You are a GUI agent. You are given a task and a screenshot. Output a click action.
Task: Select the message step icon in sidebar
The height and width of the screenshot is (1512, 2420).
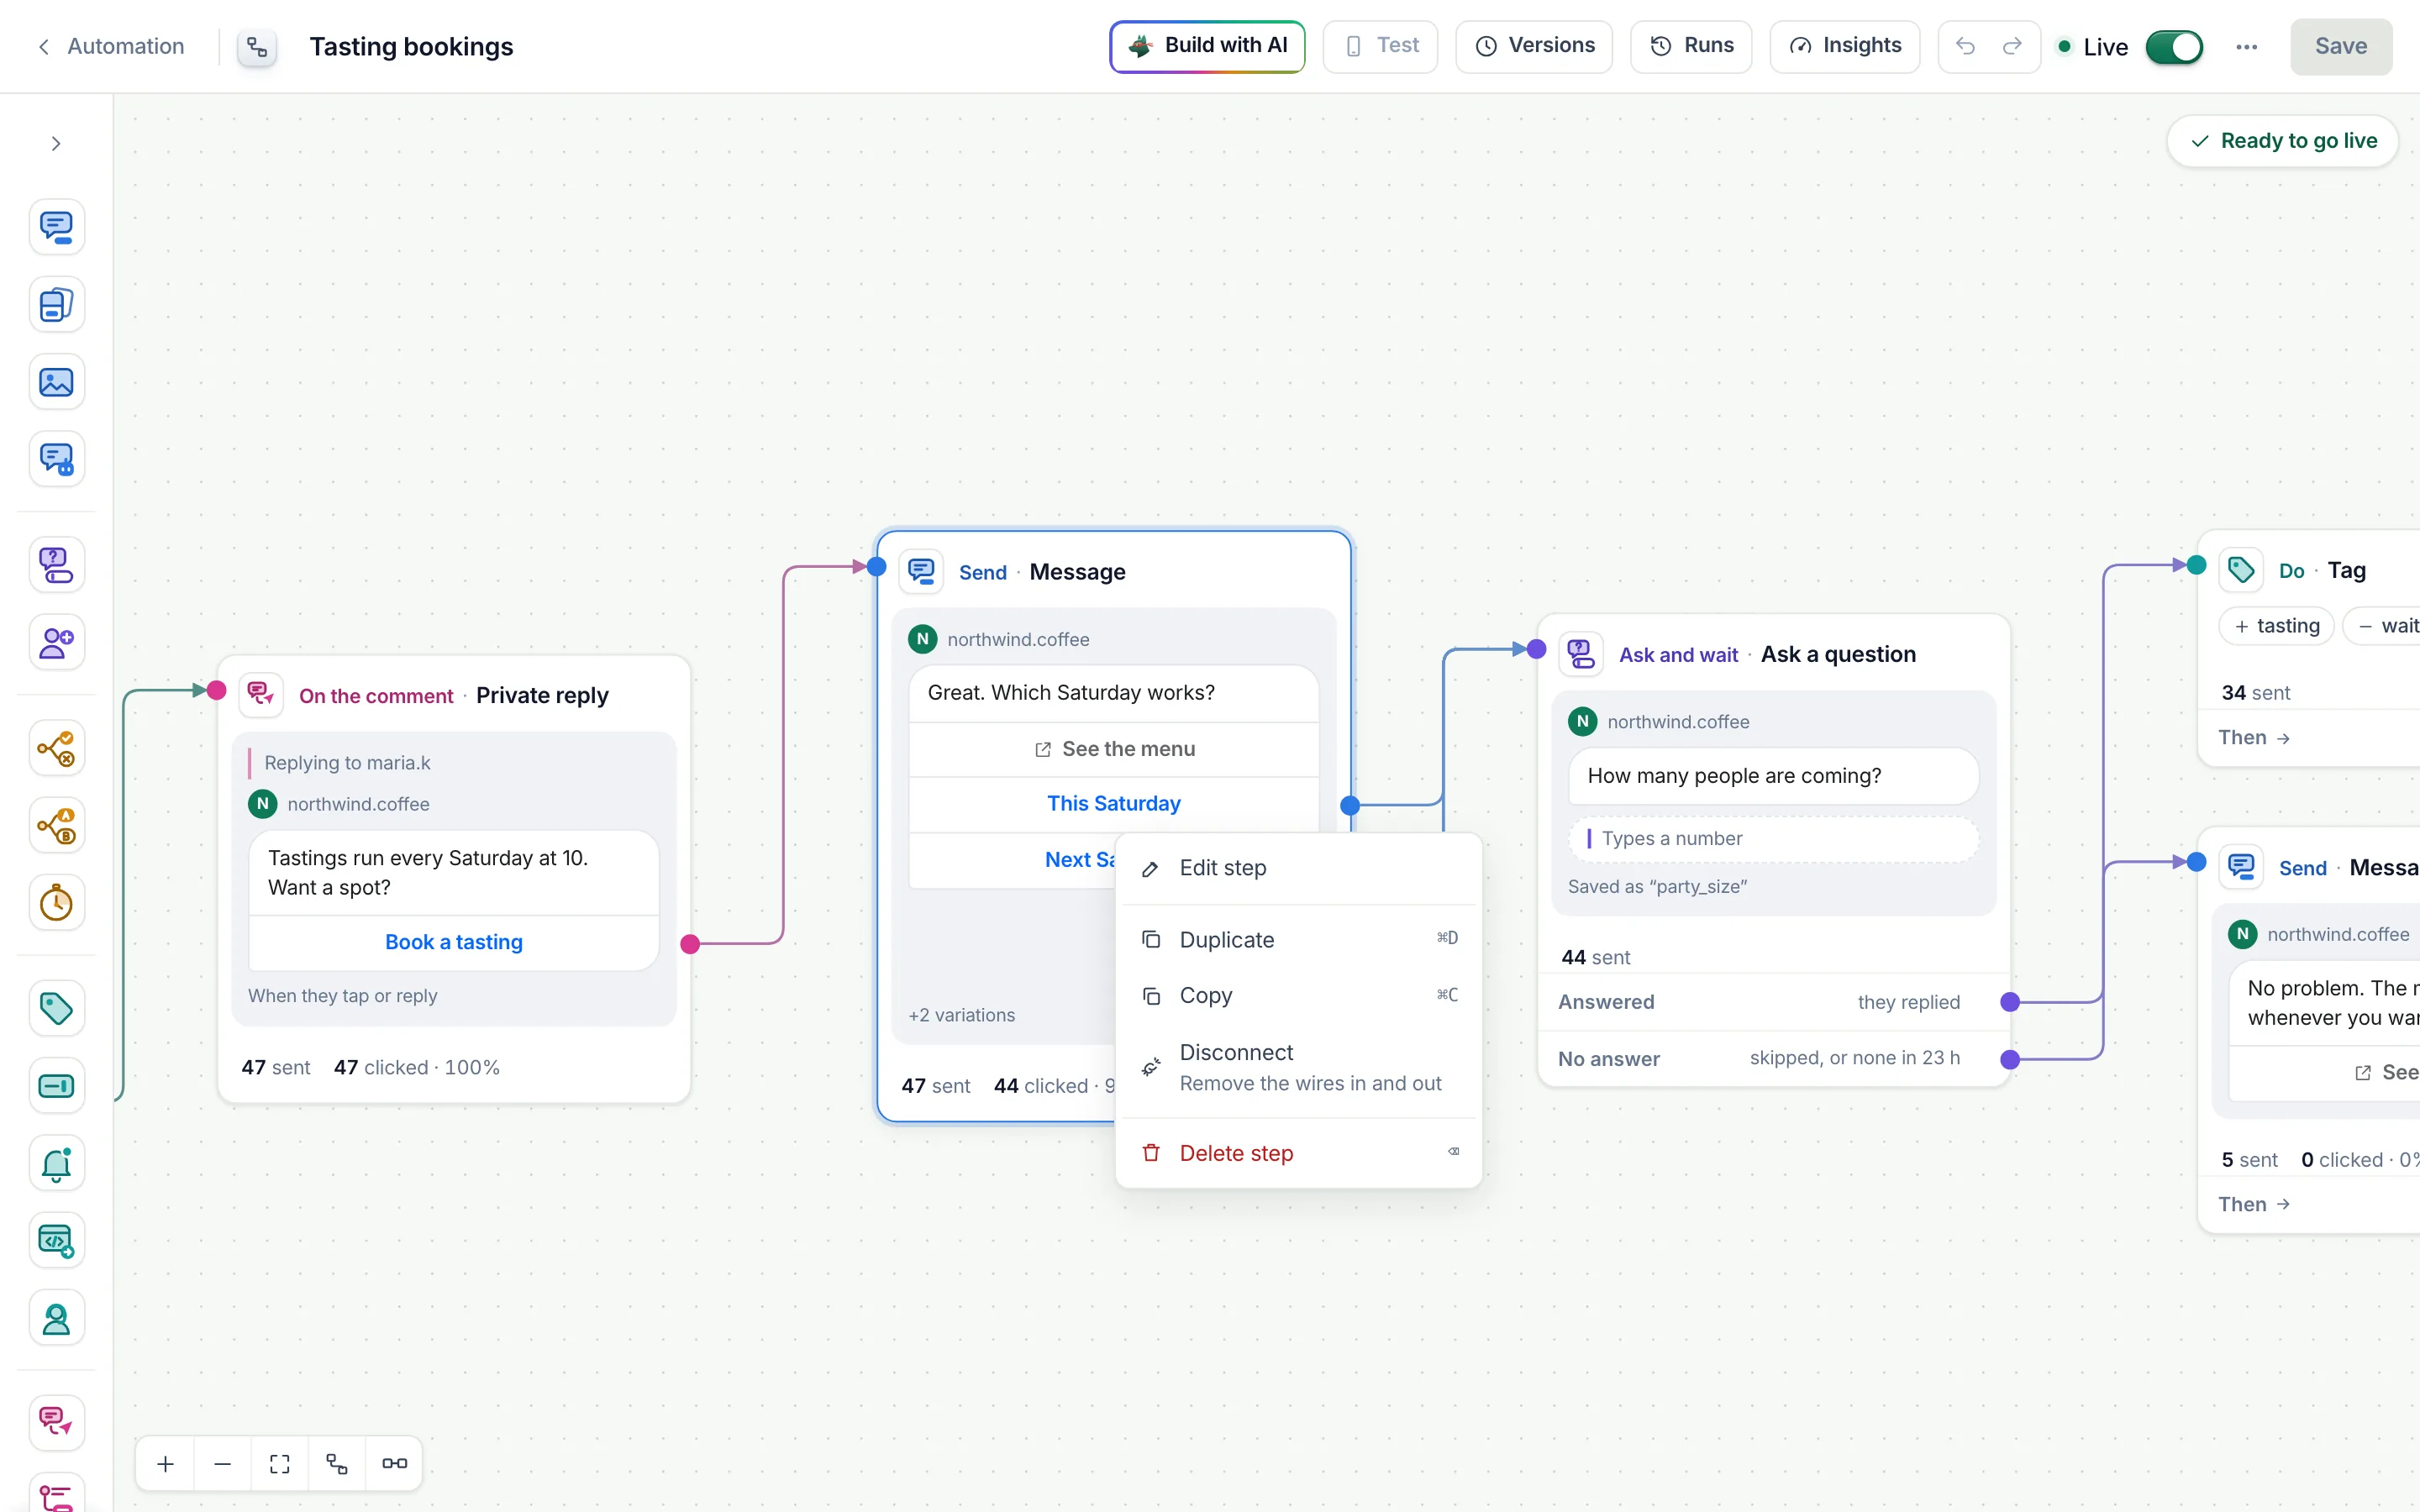(57, 227)
